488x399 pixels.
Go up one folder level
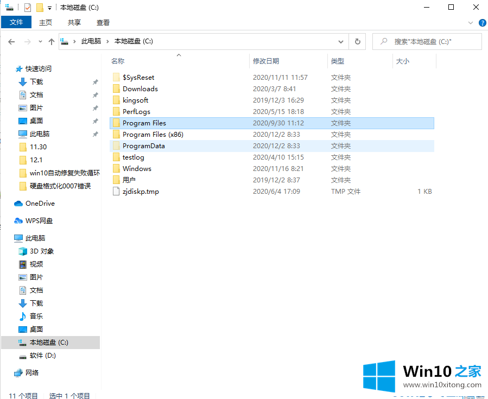coord(52,41)
